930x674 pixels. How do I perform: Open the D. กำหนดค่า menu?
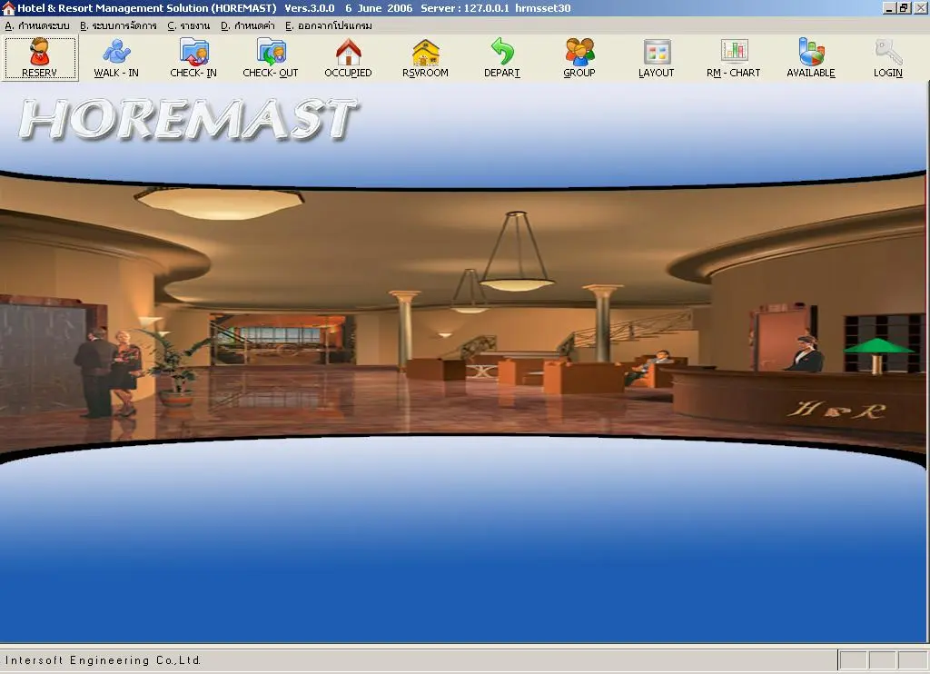click(248, 26)
